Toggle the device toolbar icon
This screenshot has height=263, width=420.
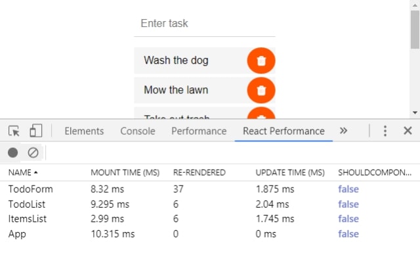point(36,131)
